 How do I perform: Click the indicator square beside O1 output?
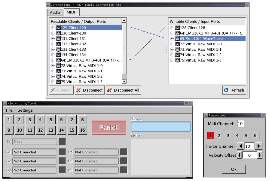click(x=62, y=152)
